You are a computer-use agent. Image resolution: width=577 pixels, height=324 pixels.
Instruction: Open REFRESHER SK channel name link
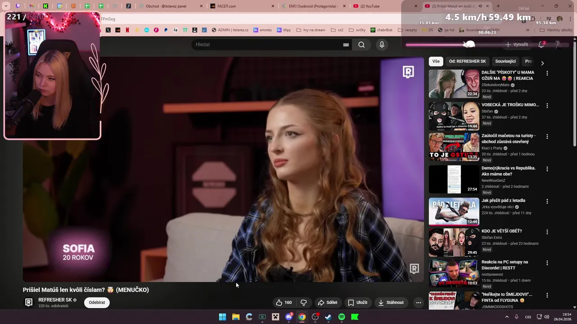pyautogui.click(x=55, y=300)
